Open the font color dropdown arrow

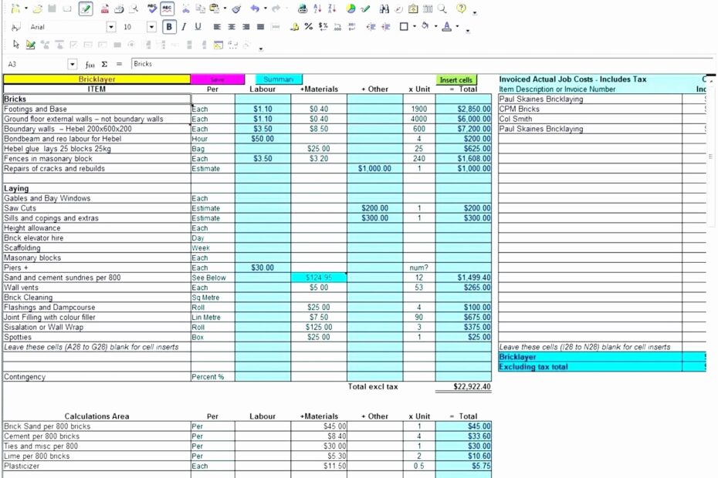457,26
